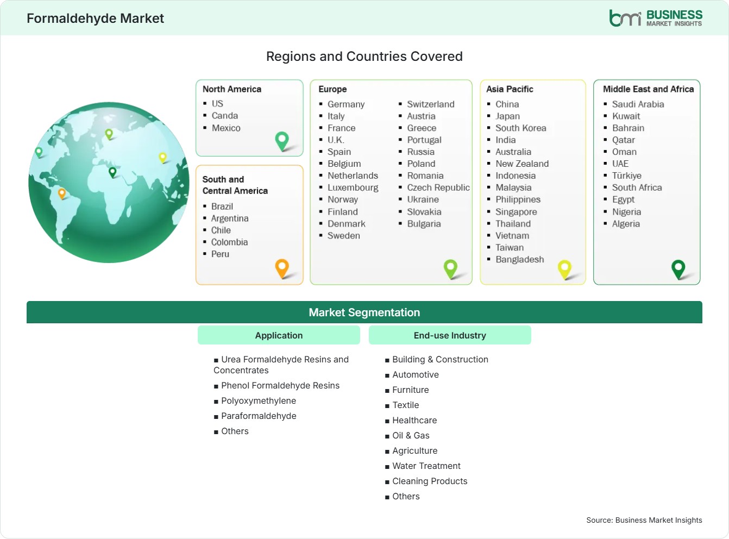729x539 pixels.
Task: Click Water Treatment under End-use Industry
Action: pos(426,466)
